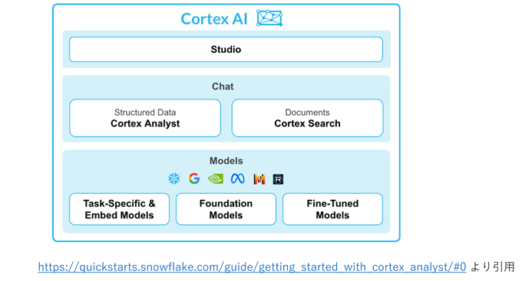Click the orange Mistral M logo
This screenshot has width=522, height=281.
point(259,179)
